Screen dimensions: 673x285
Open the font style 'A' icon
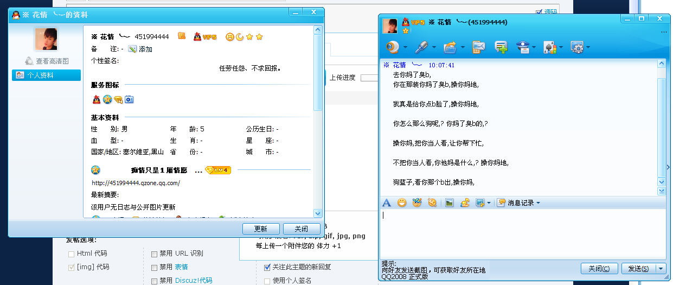pyautogui.click(x=387, y=203)
